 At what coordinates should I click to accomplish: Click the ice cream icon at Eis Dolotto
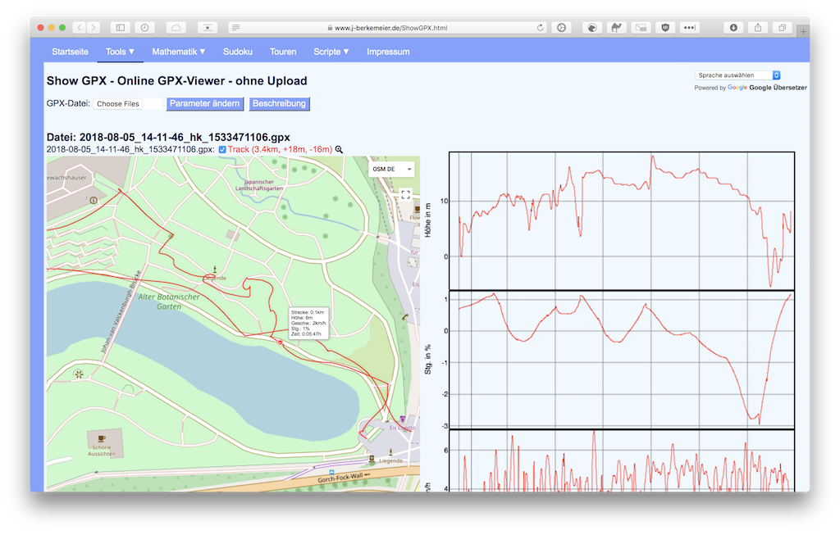pos(403,419)
